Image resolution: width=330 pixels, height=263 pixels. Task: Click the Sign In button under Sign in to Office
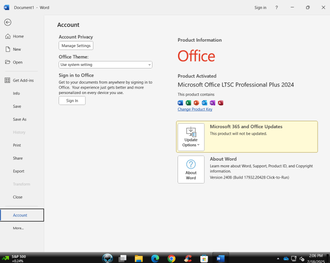click(72, 101)
